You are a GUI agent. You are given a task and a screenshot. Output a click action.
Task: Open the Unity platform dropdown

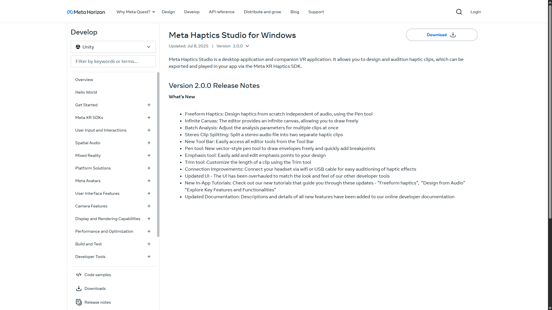tap(113, 47)
